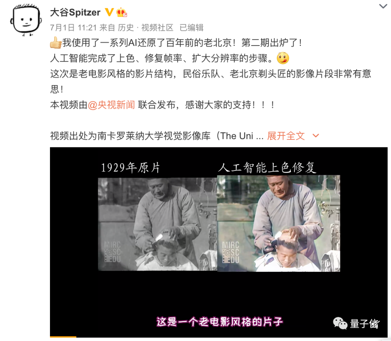The width and height of the screenshot is (391, 341).
Task: Open the 大谷Spitzer username profile
Action: click(75, 12)
